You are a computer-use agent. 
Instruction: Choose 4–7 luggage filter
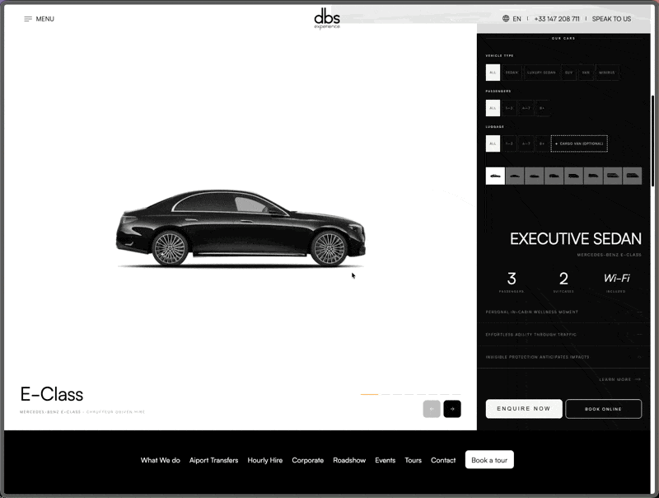(526, 143)
